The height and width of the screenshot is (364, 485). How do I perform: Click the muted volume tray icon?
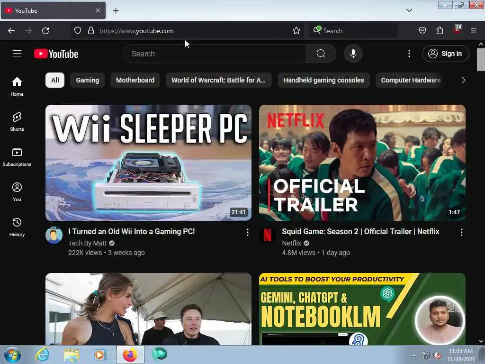tap(437, 355)
